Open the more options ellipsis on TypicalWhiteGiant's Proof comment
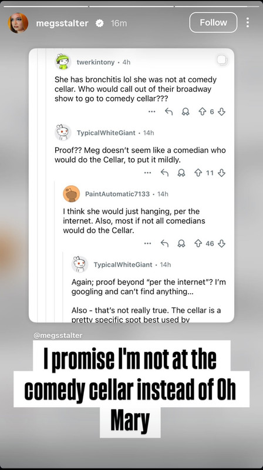This screenshot has height=470, width=263. click(x=148, y=173)
